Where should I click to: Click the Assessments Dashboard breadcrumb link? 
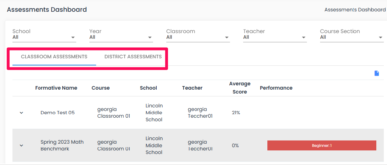[x=355, y=10]
